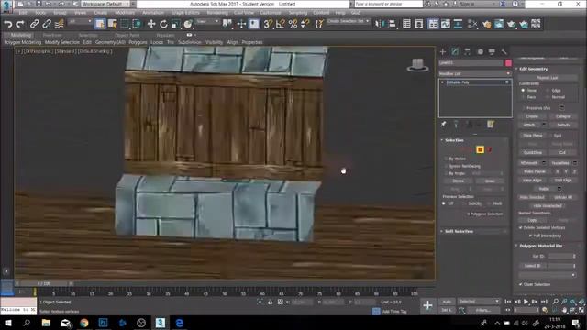Image resolution: width=587 pixels, height=330 pixels.
Task: Enable the By Angle checkbox
Action: [446, 173]
